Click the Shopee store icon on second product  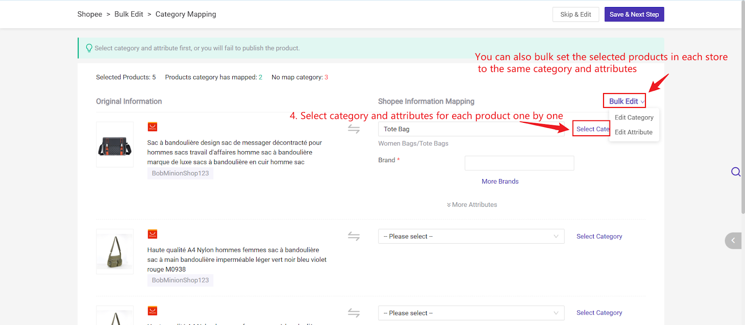[153, 234]
